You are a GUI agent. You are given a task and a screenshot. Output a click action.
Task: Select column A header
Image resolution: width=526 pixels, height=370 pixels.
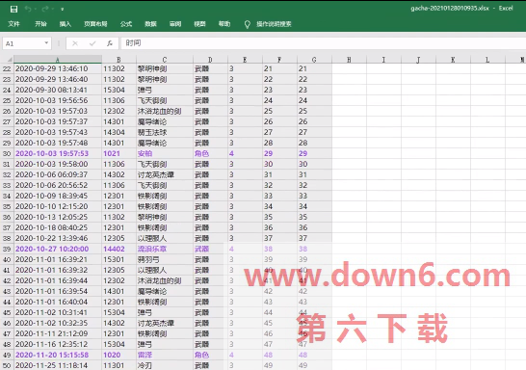(x=58, y=60)
